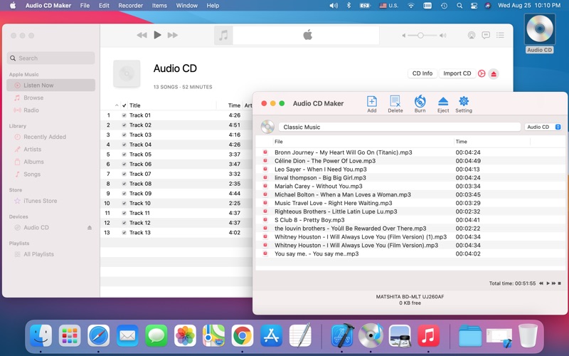Screen dimensions: 569x356
Task: Open AirPlay icon in Music toolbar
Action: click(472, 35)
